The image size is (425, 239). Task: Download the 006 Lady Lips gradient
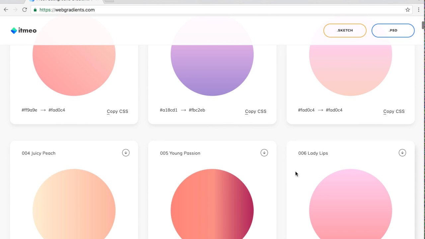402,153
